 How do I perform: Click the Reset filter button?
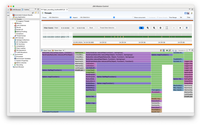(91, 28)
